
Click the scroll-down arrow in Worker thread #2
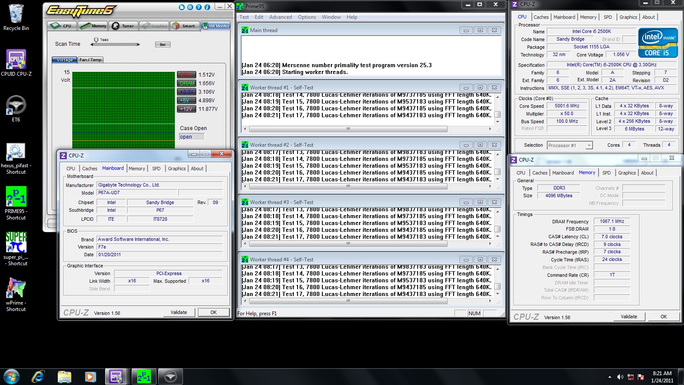[498, 180]
